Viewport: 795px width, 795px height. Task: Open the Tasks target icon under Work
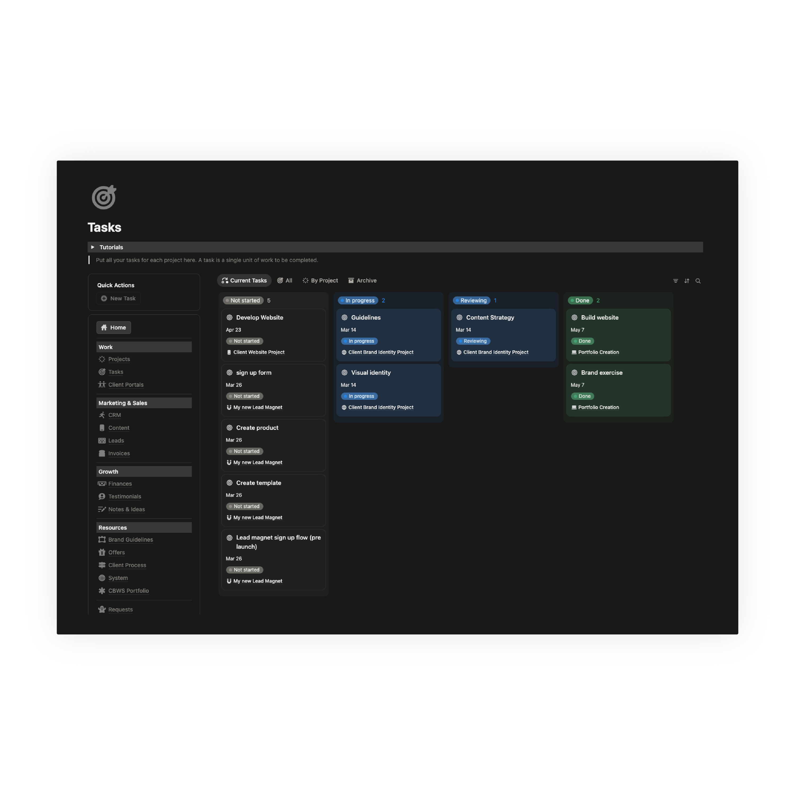click(x=102, y=372)
